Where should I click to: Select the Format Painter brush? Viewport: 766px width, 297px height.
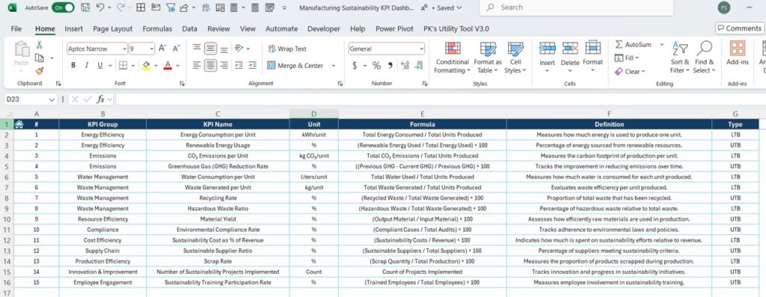point(39,71)
